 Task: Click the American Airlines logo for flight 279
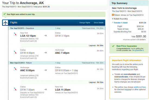point(15,52)
